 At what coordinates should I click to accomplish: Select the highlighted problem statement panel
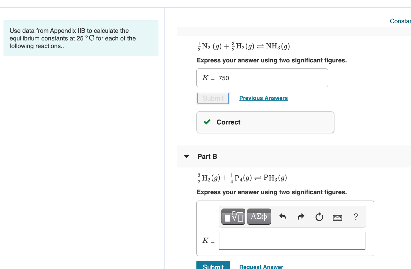[x=81, y=38]
